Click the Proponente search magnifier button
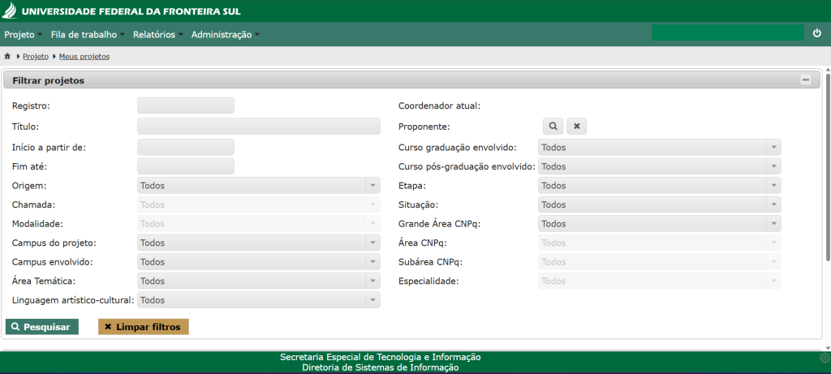Viewport: 831px width, 374px height. [553, 127]
